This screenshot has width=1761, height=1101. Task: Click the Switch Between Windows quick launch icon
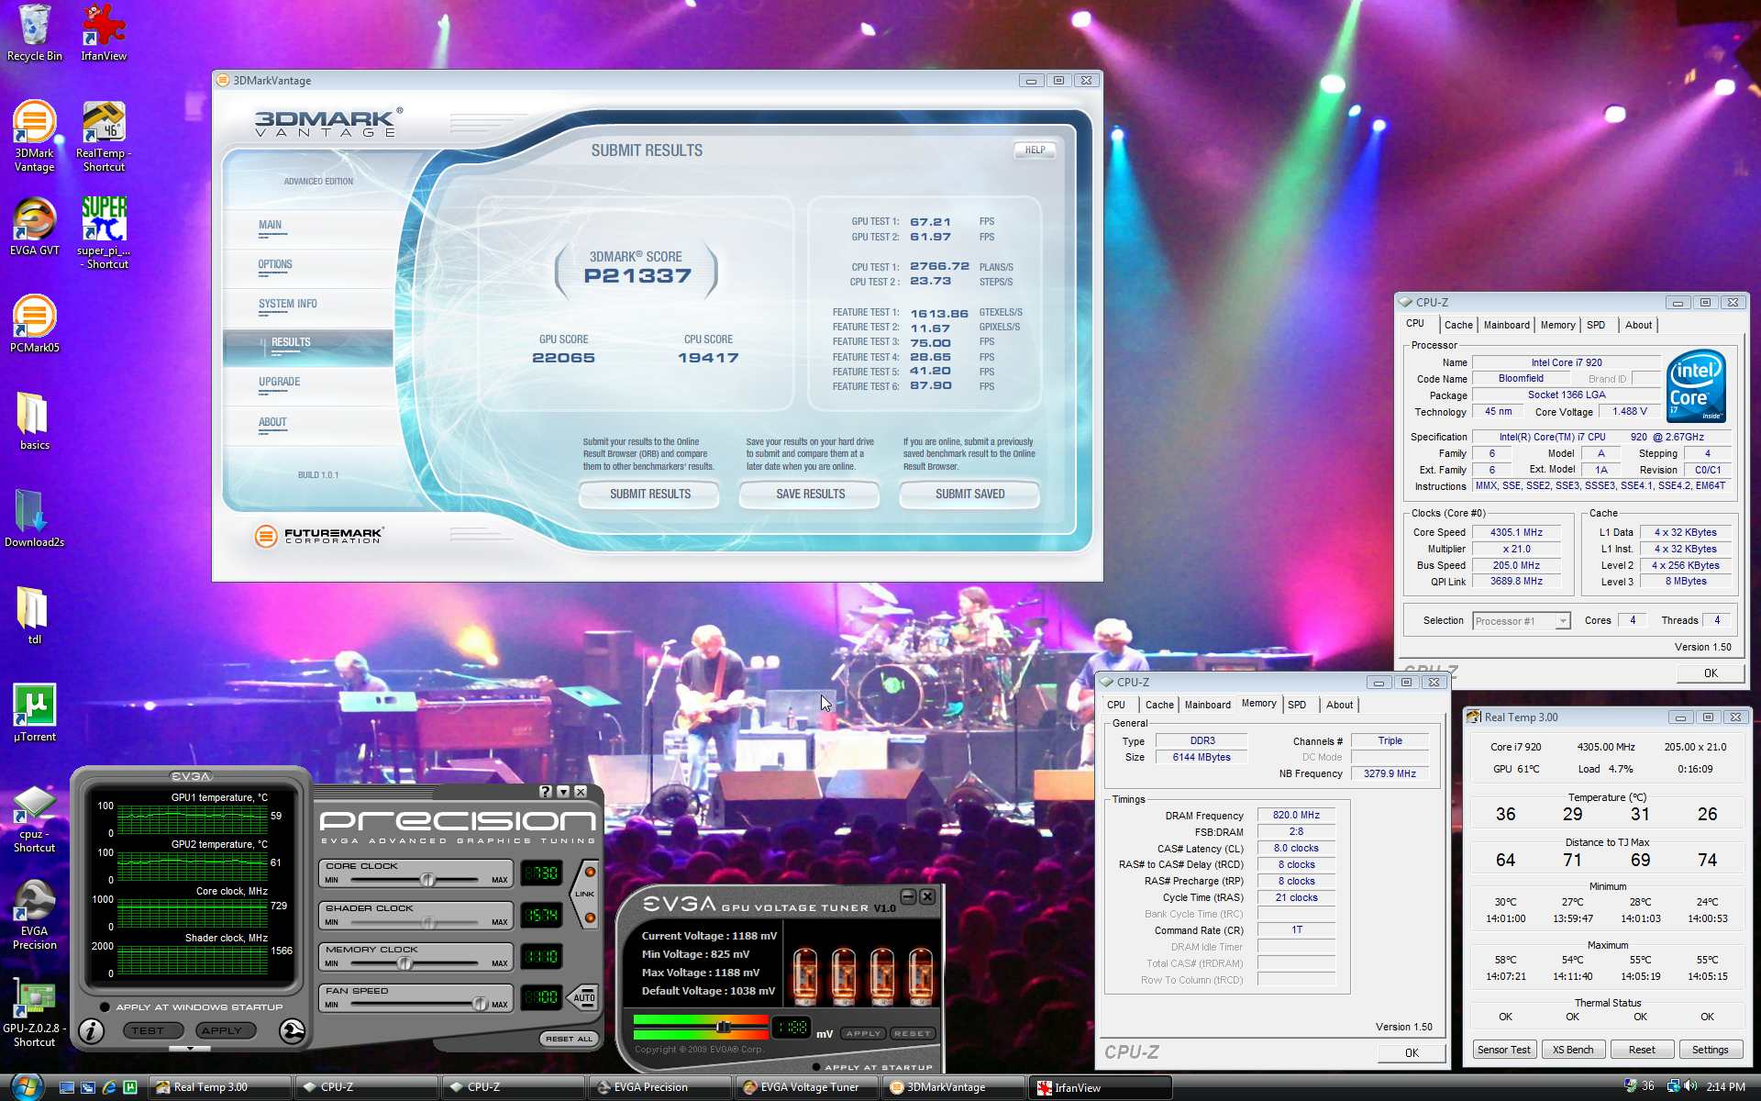tap(88, 1087)
